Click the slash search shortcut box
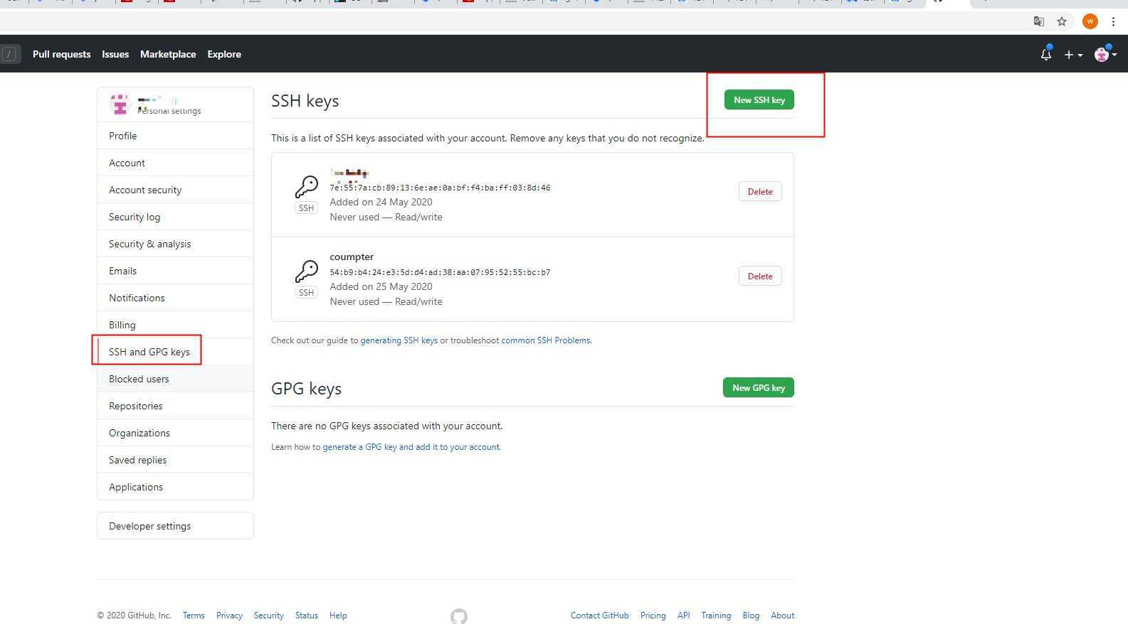This screenshot has height=624, width=1128. (10, 54)
